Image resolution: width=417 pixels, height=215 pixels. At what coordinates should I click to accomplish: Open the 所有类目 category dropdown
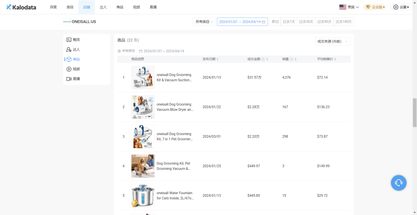pyautogui.click(x=204, y=22)
